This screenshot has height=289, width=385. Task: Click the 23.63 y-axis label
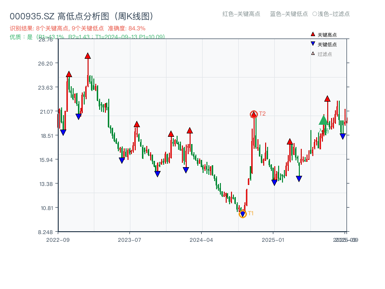pos(45,88)
